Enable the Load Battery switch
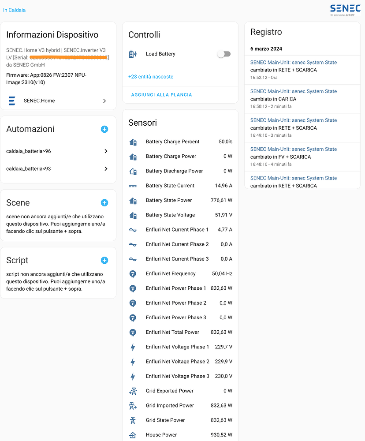Image resolution: width=365 pixels, height=441 pixels. pos(224,54)
